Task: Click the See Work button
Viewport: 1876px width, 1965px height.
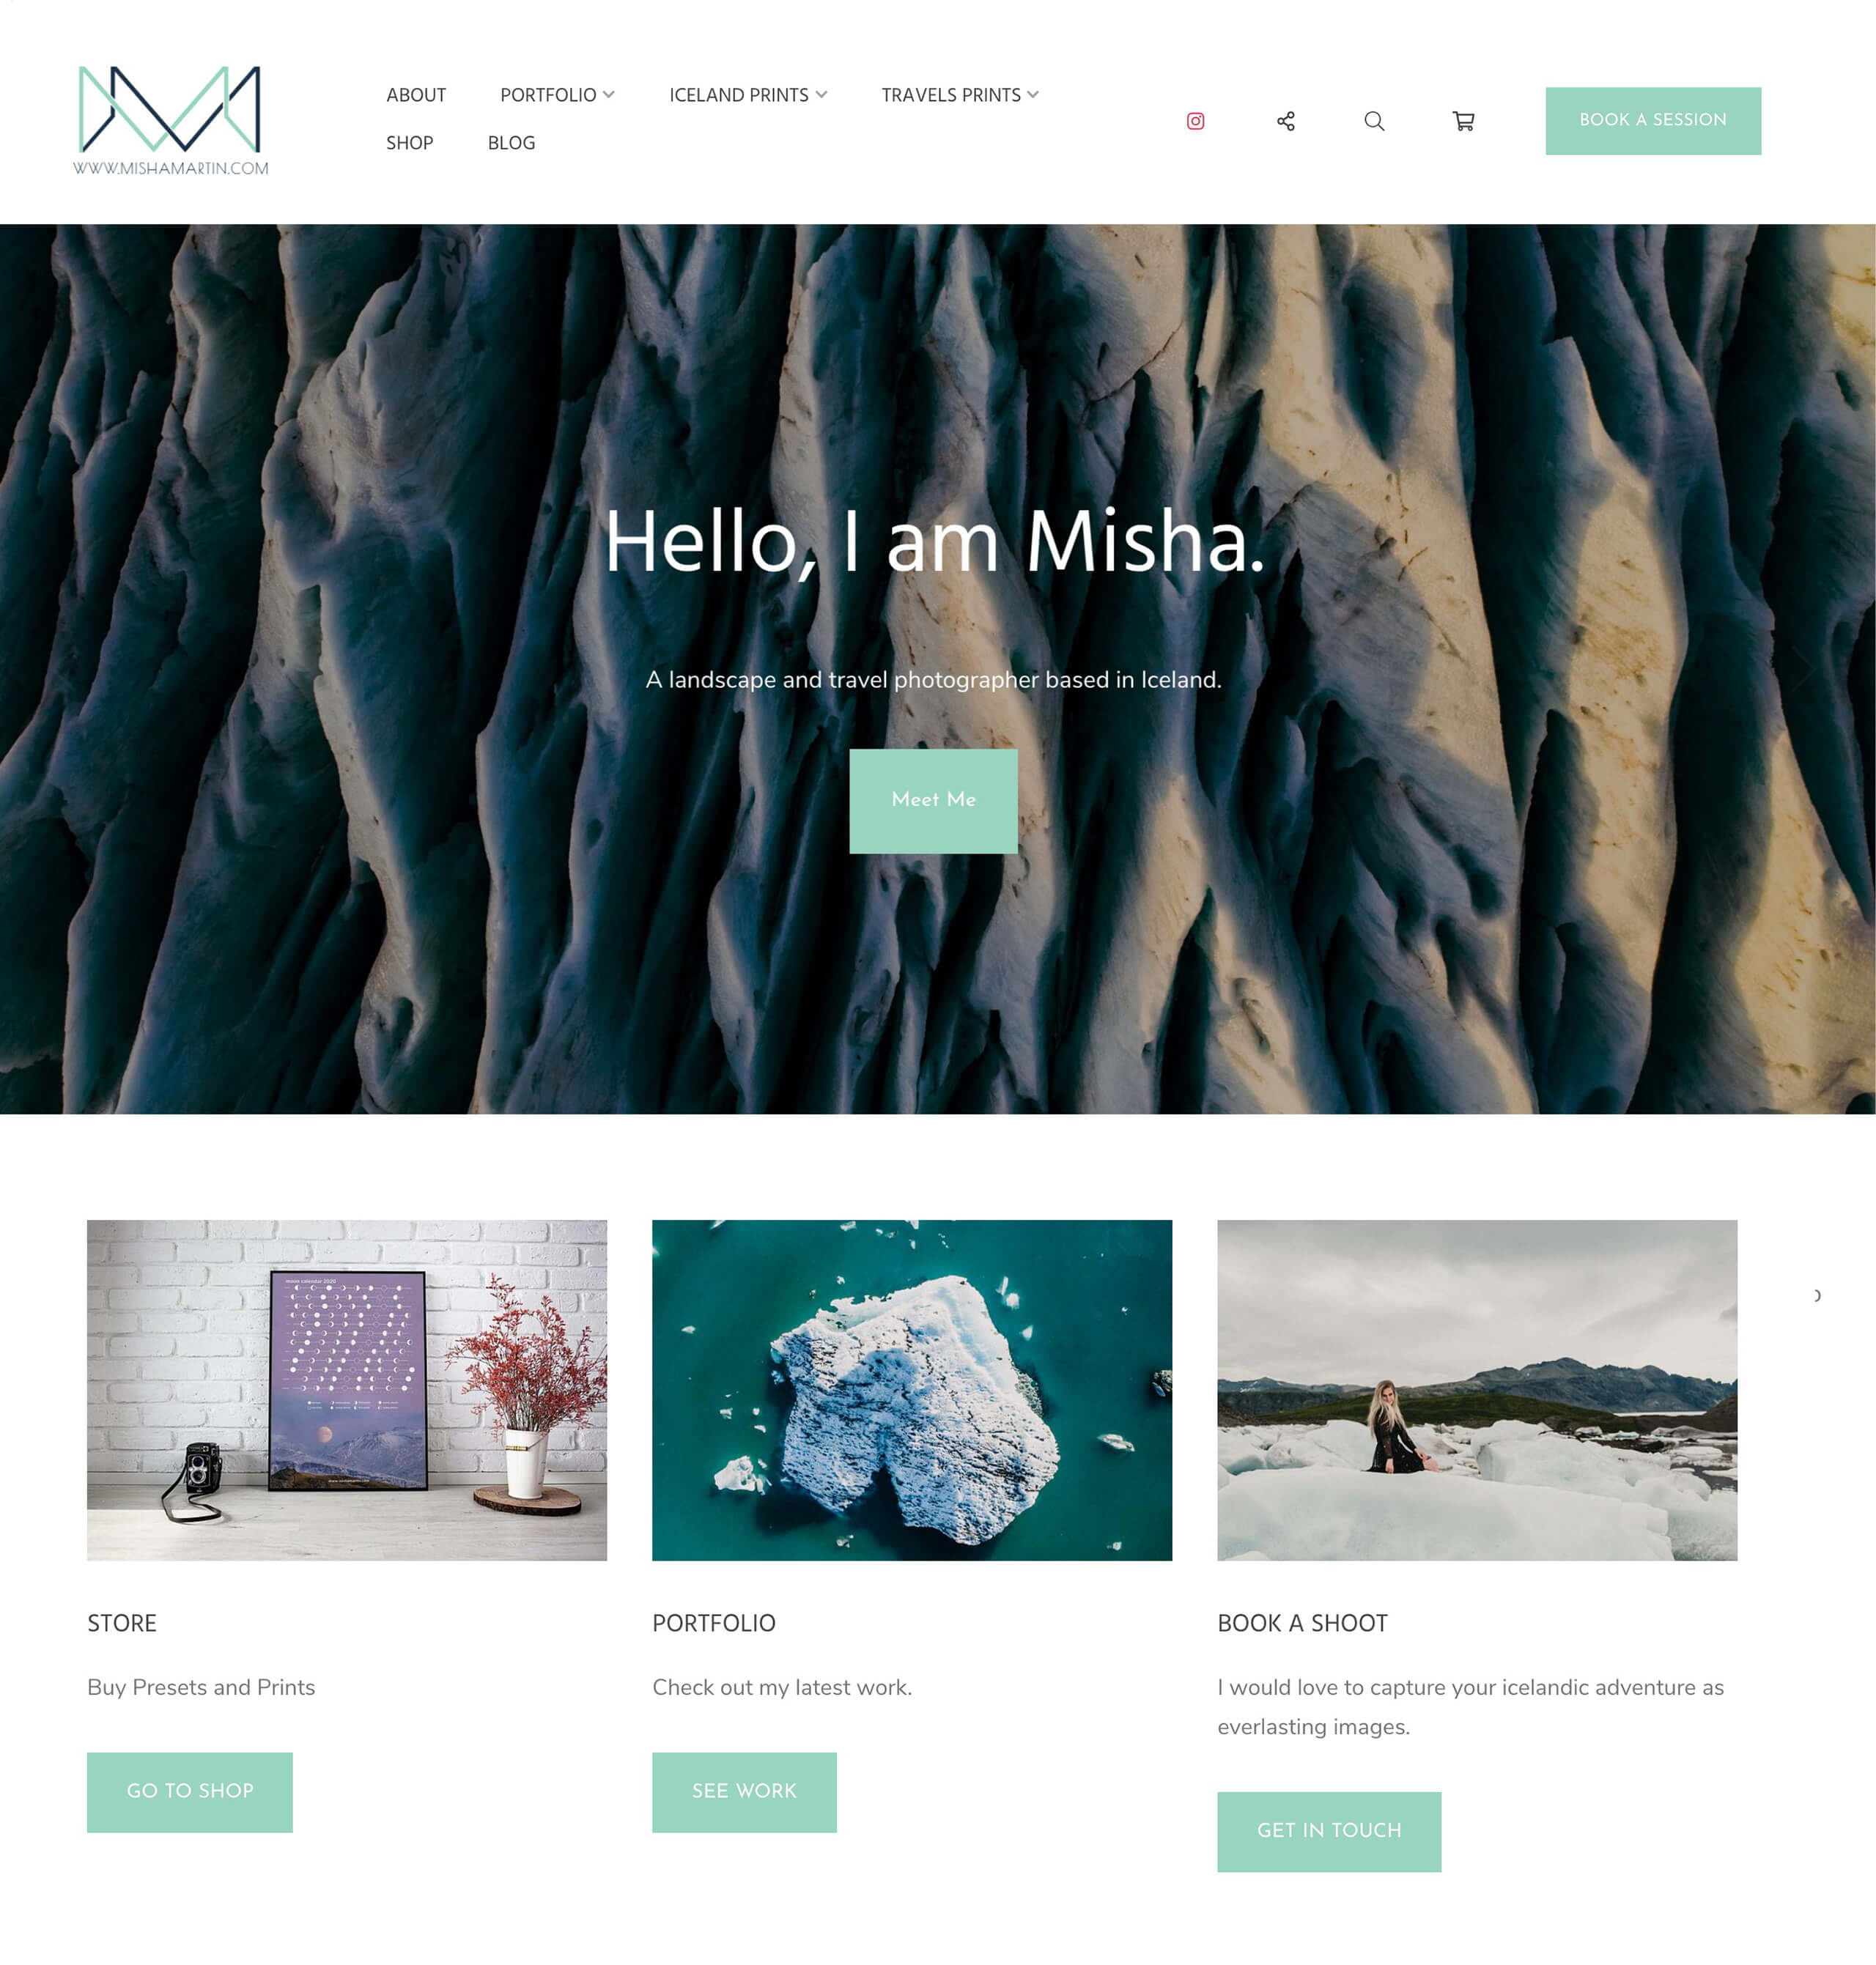Action: pos(742,1791)
